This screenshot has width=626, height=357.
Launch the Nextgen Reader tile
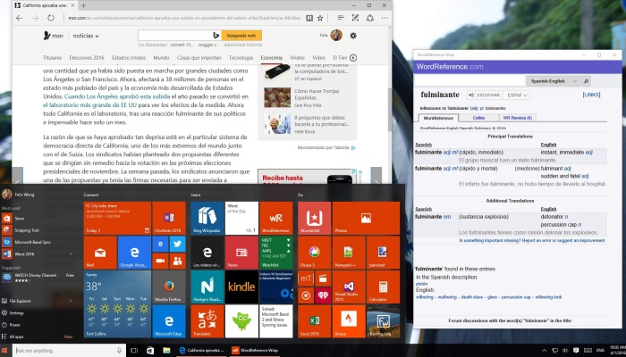click(x=207, y=286)
